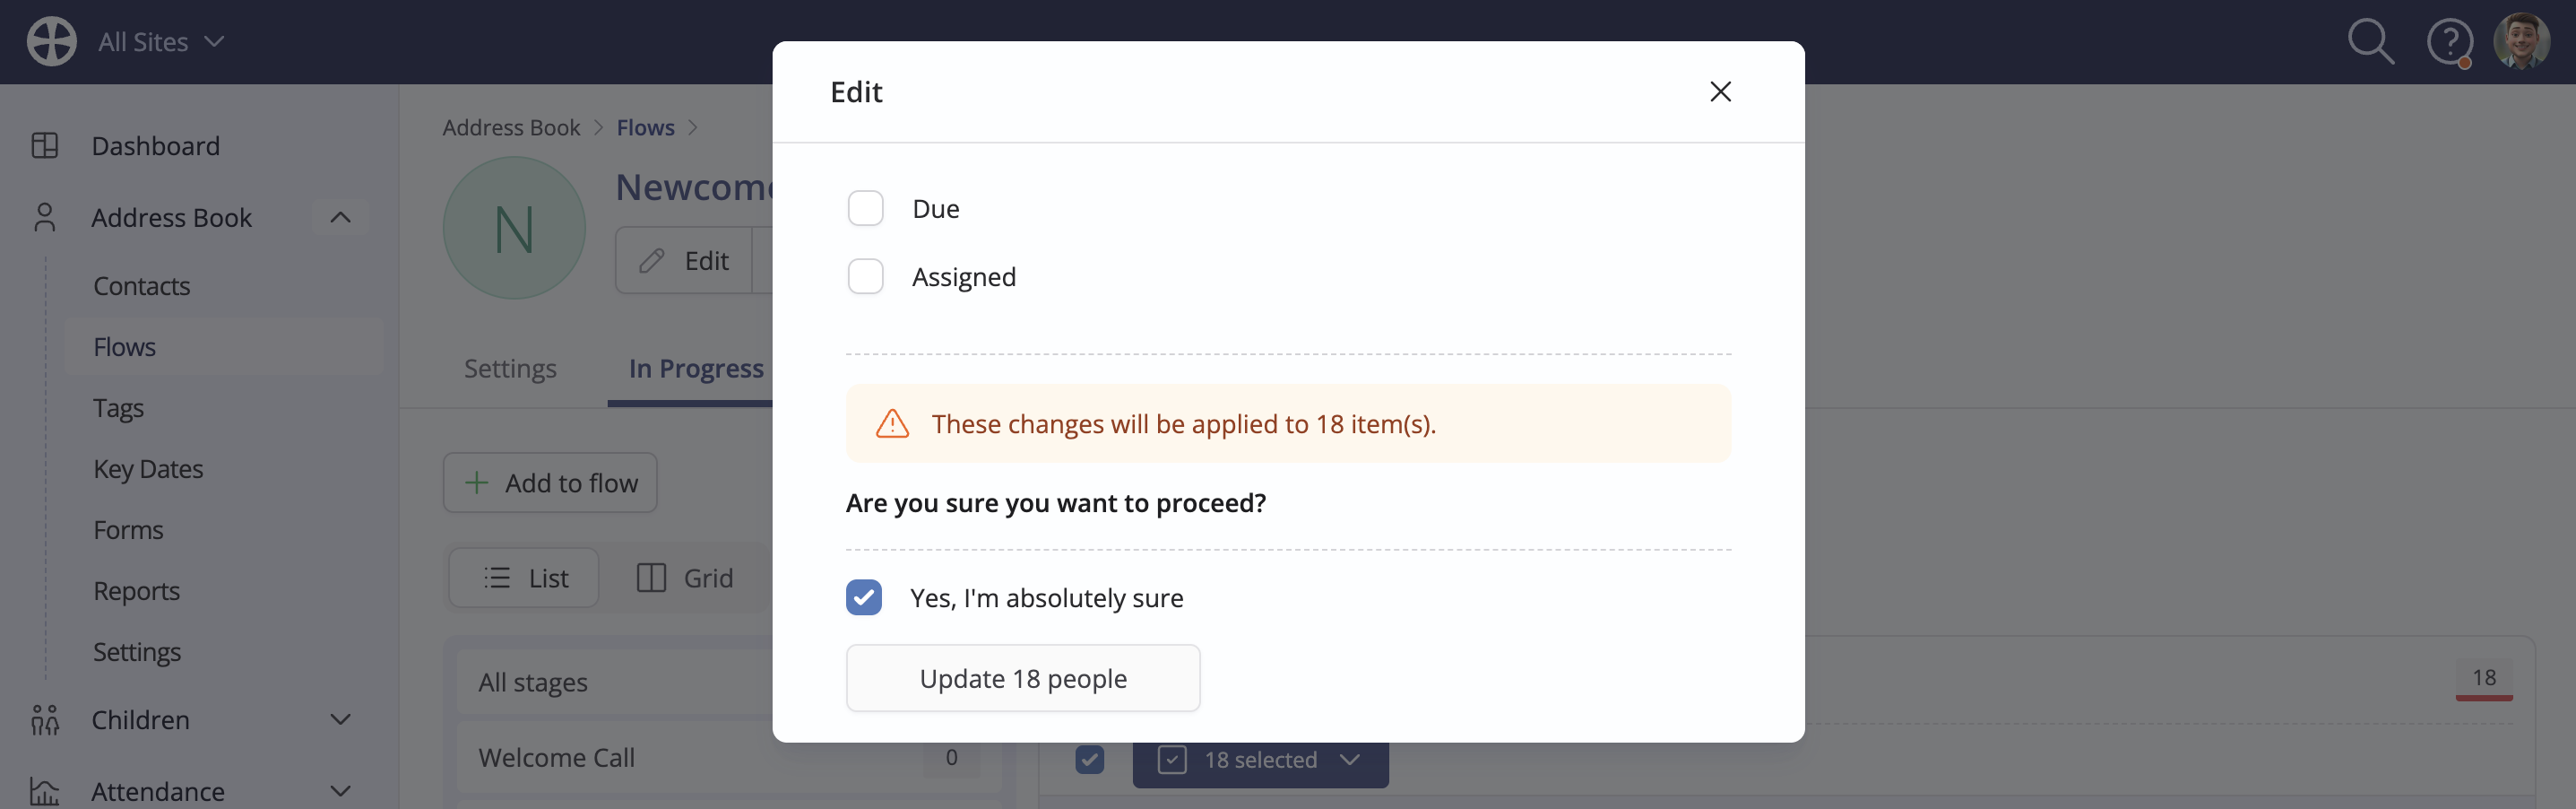Open the help question mark icon
Screen dimensions: 2576x809
click(2449, 42)
